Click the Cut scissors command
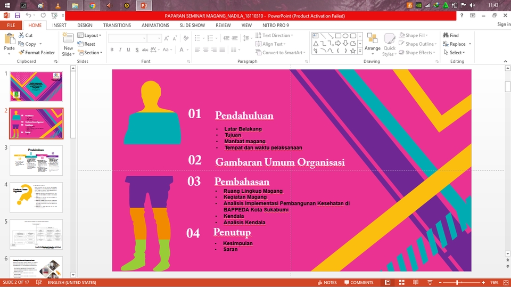This screenshot has width=511, height=287. (26, 35)
